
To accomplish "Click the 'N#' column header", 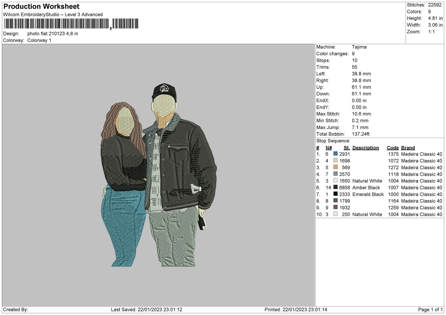I will tap(329, 148).
